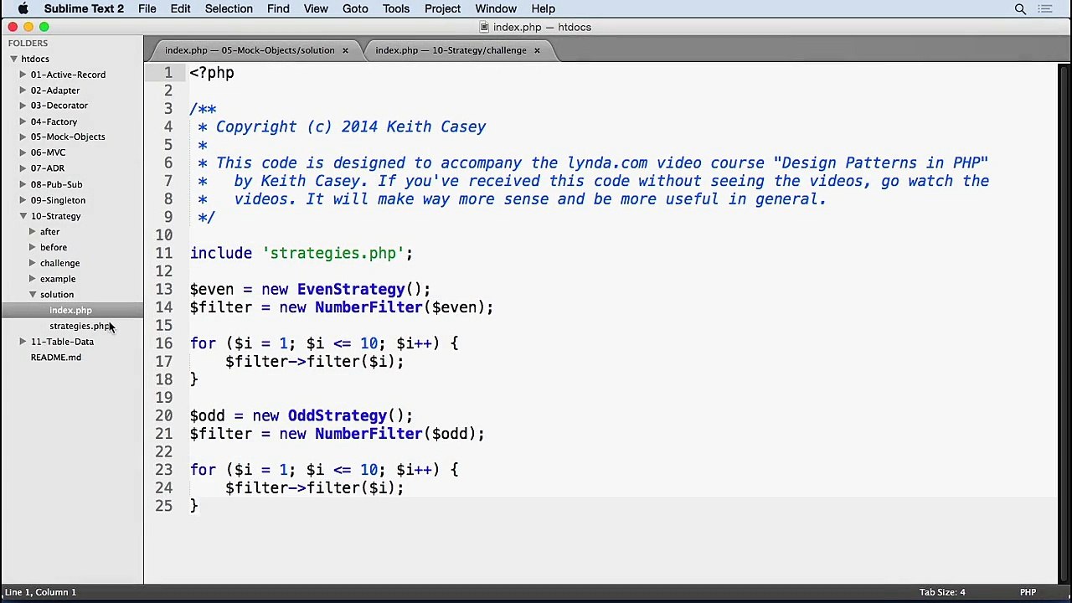
Task: Collapse the 10-Strategy folder
Action: coord(23,216)
